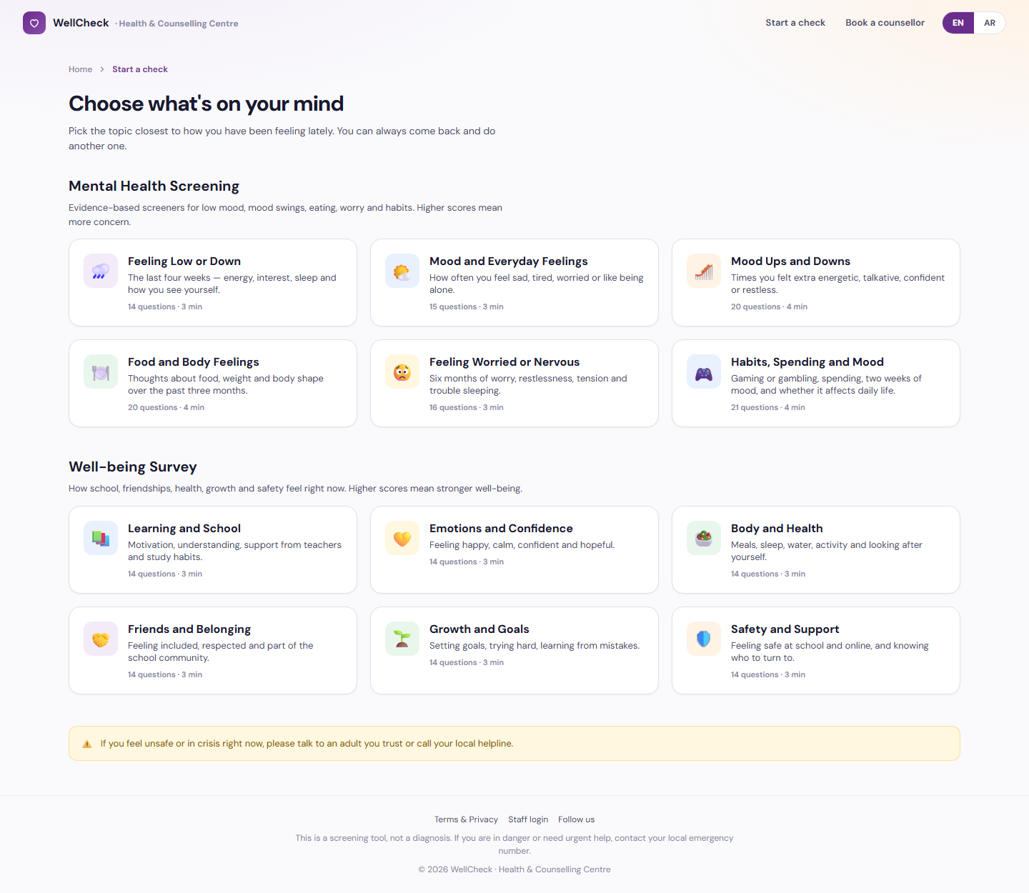Open the Terms & Privacy footer link
The image size is (1029, 893).
(x=466, y=819)
